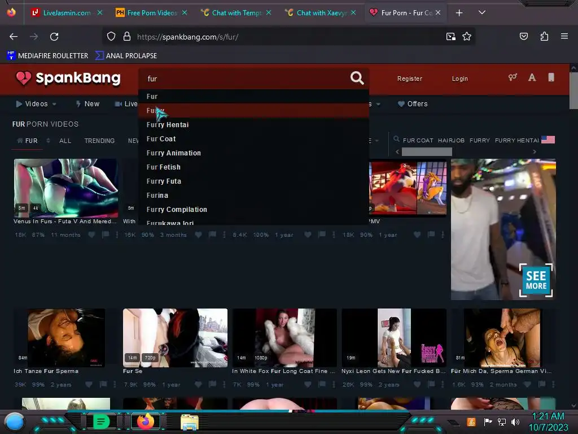Screen dimensions: 578x434
Task: Save the page to Pocket
Action: [523, 36]
